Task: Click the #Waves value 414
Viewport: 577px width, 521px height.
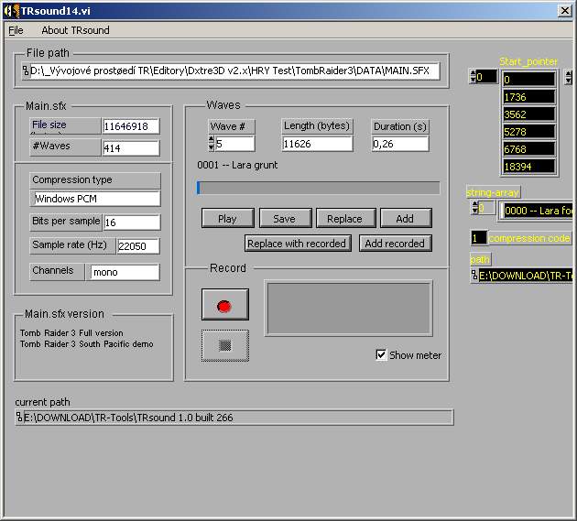Action: click(131, 148)
